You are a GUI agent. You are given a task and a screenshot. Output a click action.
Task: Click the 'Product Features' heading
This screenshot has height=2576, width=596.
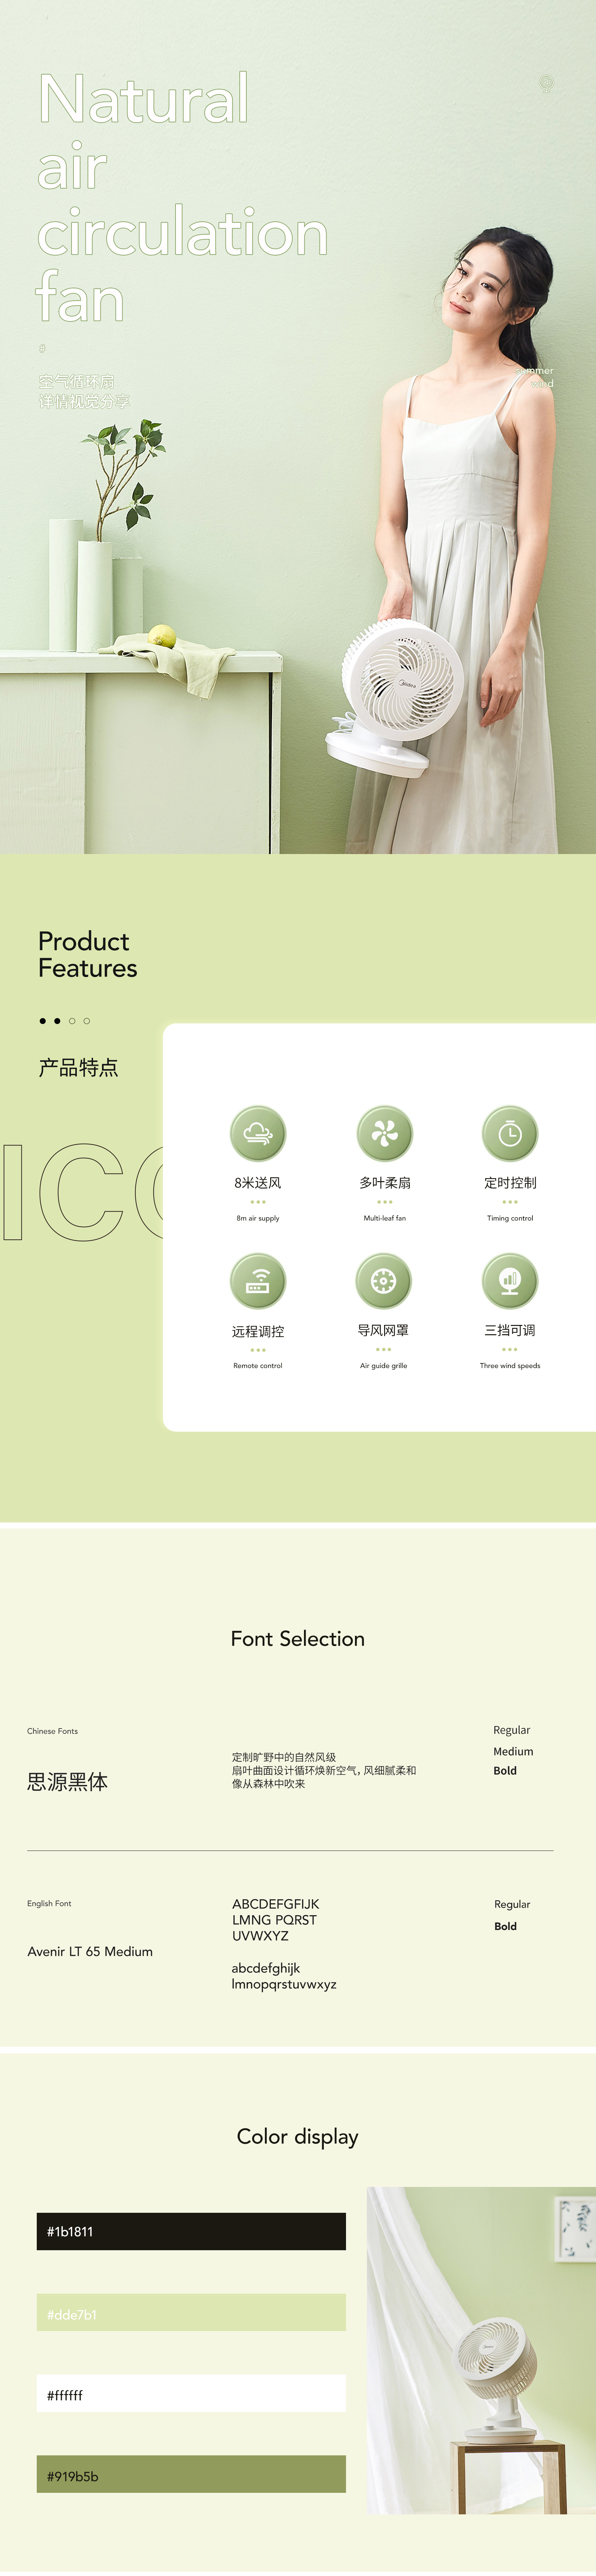(x=88, y=955)
